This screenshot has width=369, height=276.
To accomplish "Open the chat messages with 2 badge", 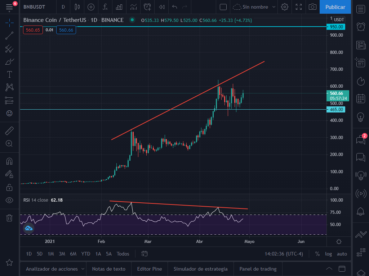I will coord(360,139).
